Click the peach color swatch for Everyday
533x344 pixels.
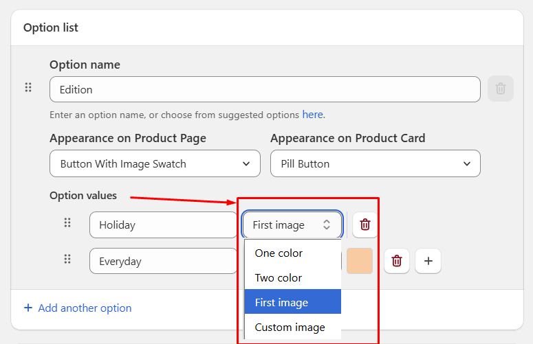click(x=360, y=261)
